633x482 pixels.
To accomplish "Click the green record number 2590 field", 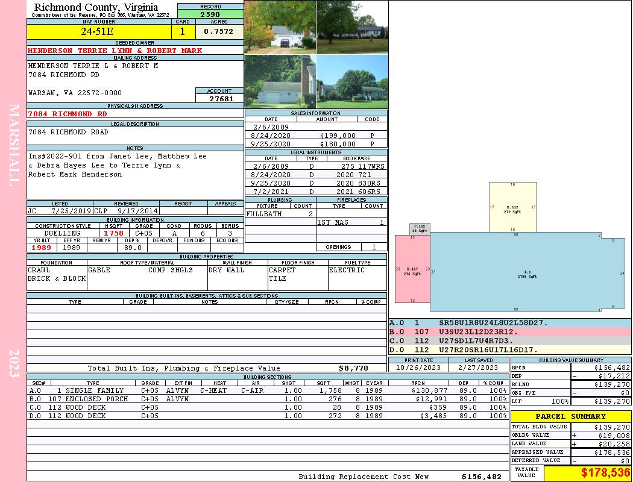I will point(210,13).
